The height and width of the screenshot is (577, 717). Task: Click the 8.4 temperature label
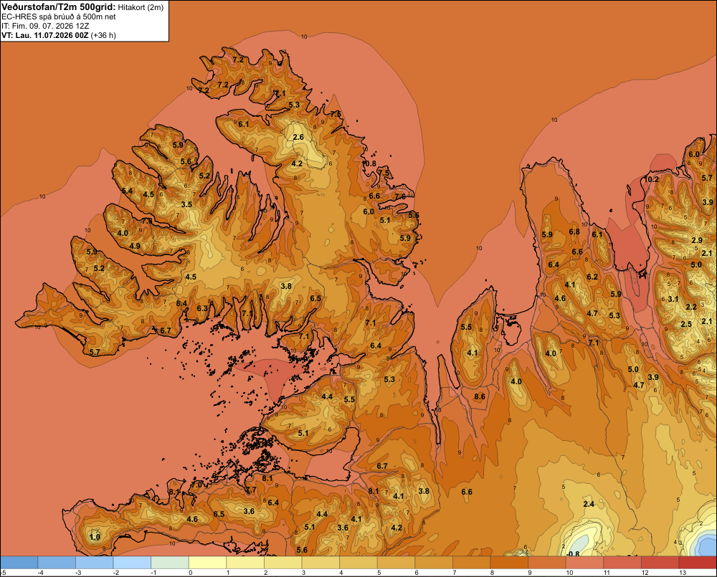181,303
